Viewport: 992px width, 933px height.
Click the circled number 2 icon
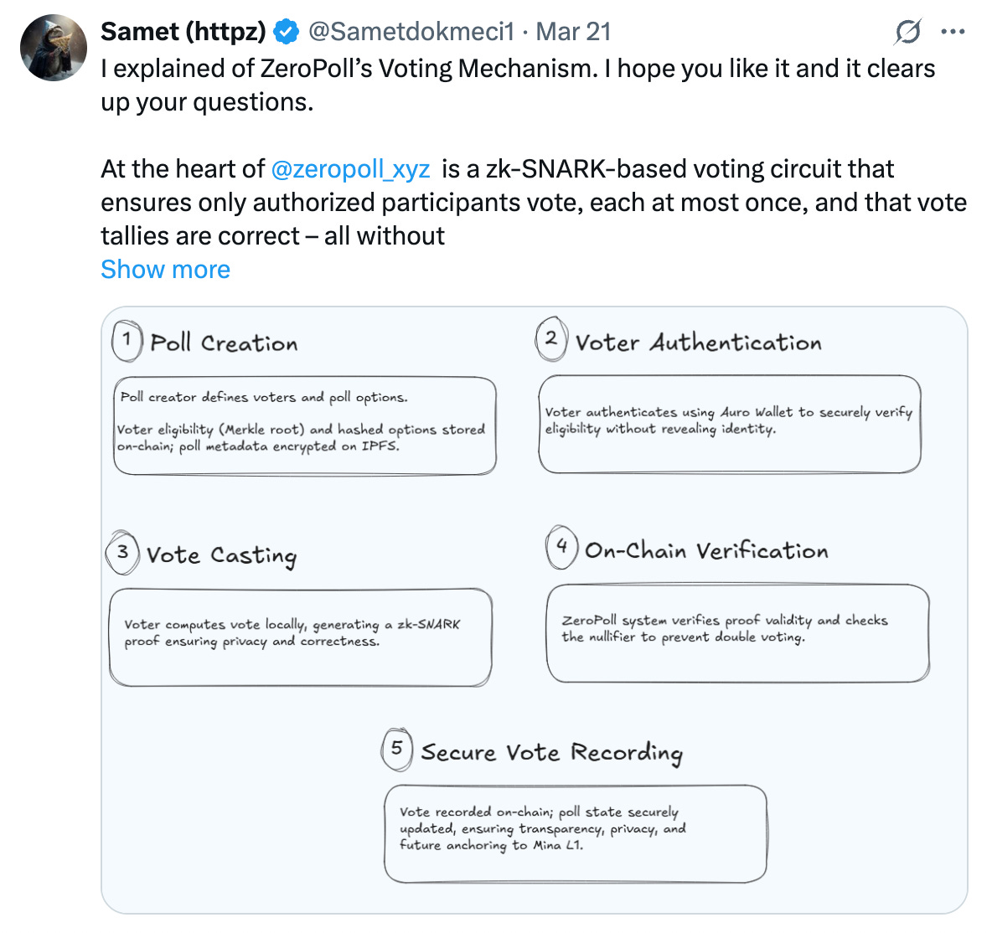pos(551,339)
